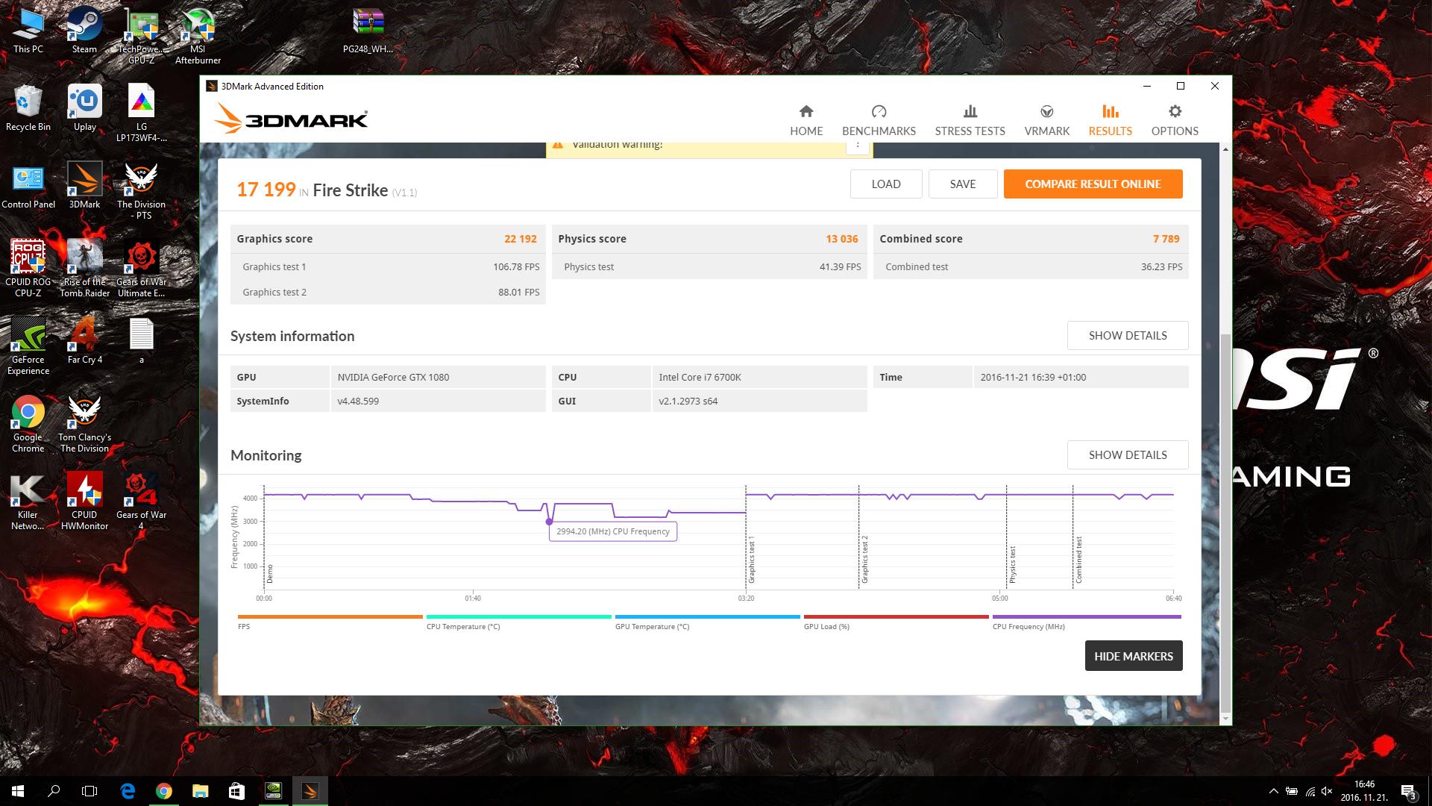Select the text file named a
The height and width of the screenshot is (806, 1432).
142,341
